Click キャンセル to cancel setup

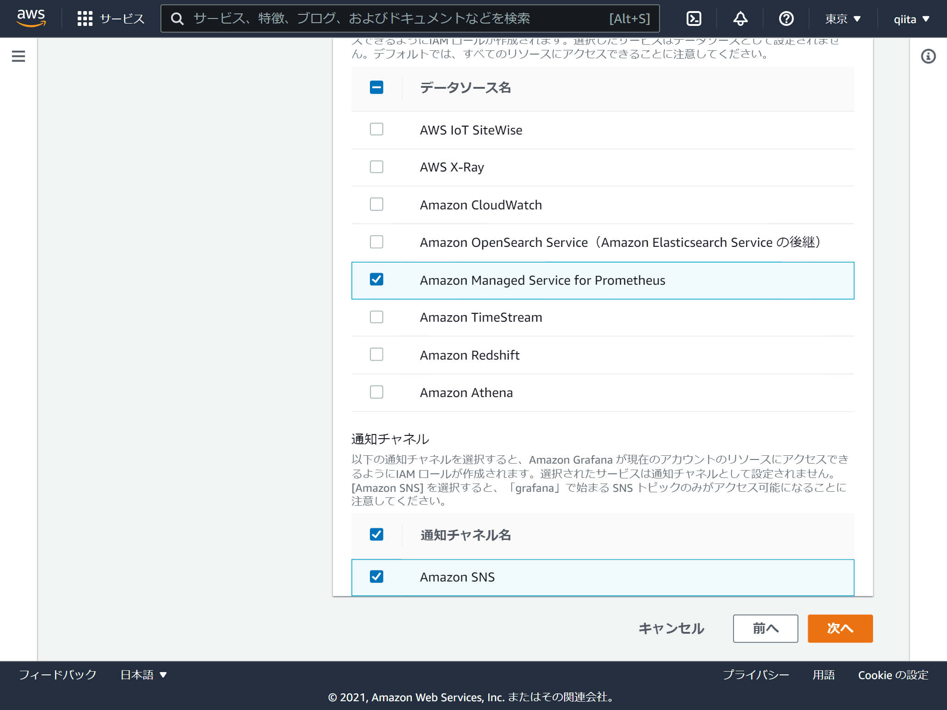click(x=671, y=628)
